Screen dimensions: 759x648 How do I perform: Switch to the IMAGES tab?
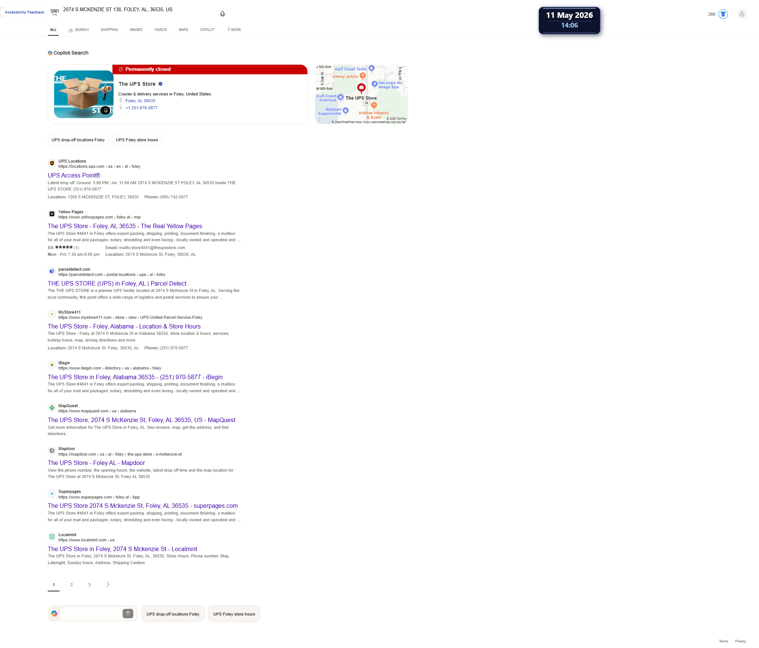click(x=136, y=30)
